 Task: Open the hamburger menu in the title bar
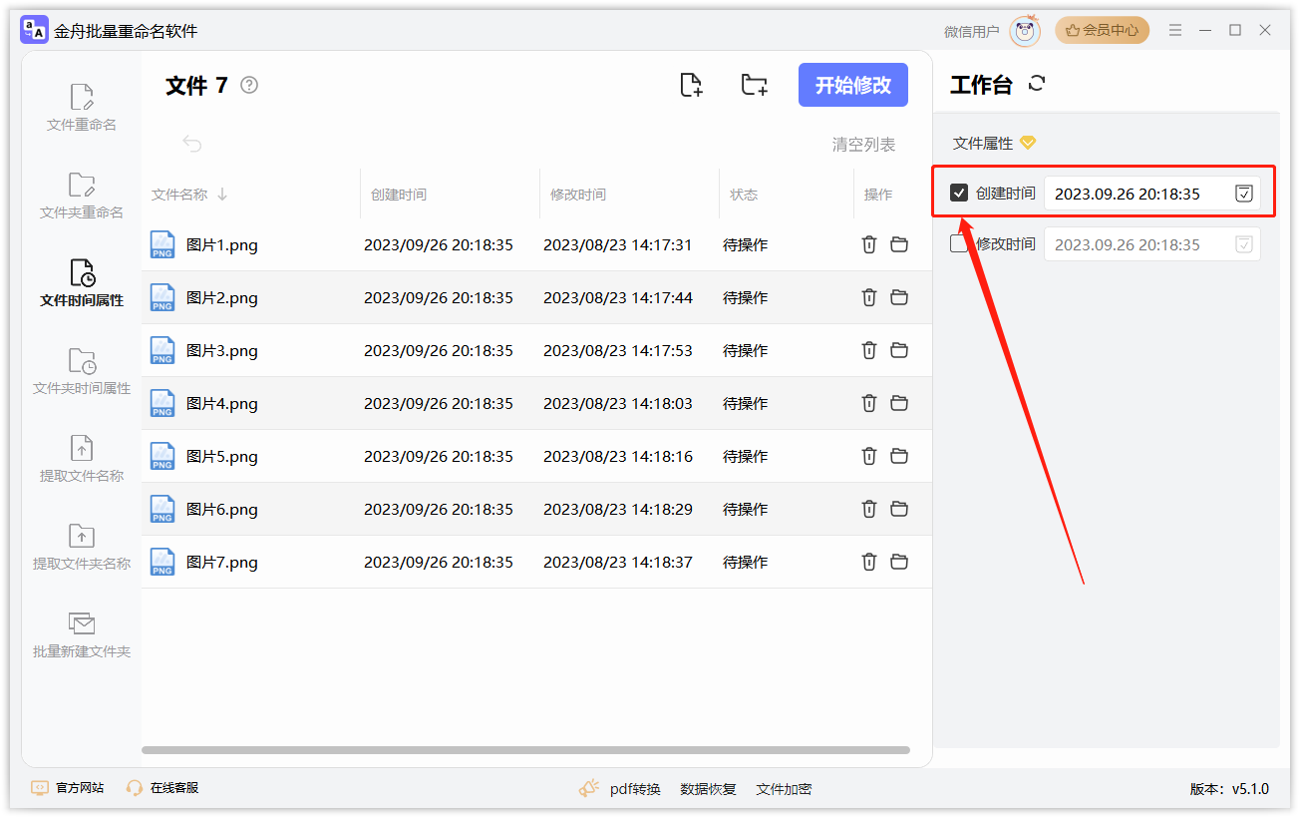[1174, 30]
